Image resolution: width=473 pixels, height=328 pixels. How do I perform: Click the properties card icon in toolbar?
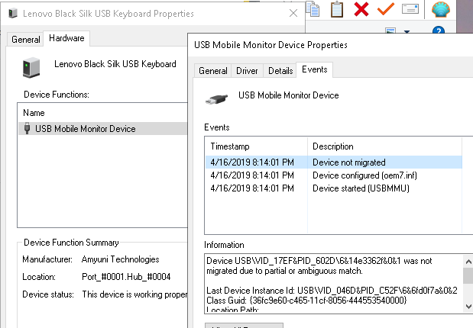[410, 8]
